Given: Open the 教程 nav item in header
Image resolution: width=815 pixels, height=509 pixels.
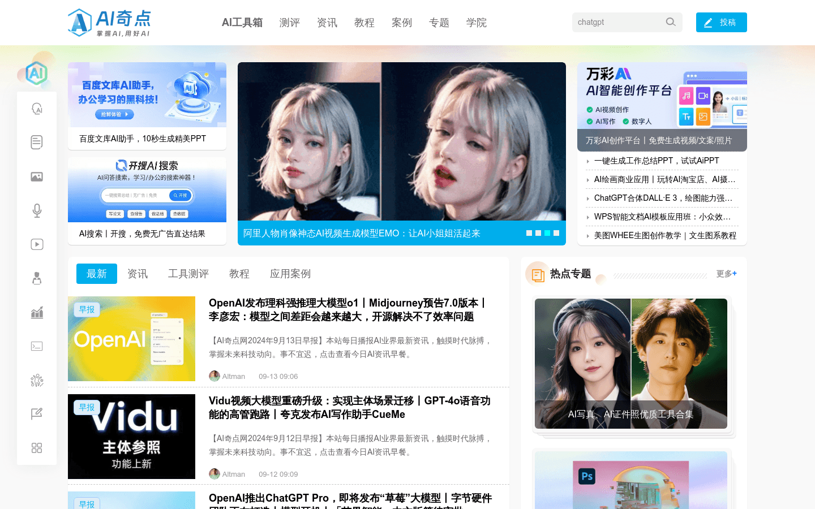Looking at the screenshot, I should click(x=364, y=23).
